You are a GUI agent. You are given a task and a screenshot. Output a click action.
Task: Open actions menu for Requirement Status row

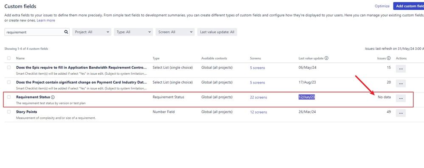click(x=401, y=98)
